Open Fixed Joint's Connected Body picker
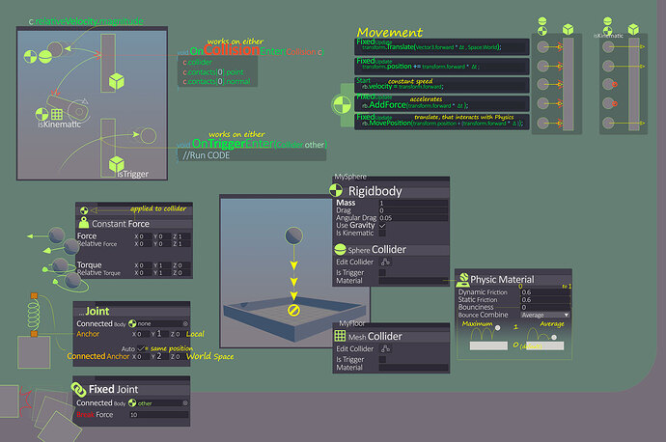Viewport: 666px width, 442px height. pyautogui.click(x=185, y=403)
